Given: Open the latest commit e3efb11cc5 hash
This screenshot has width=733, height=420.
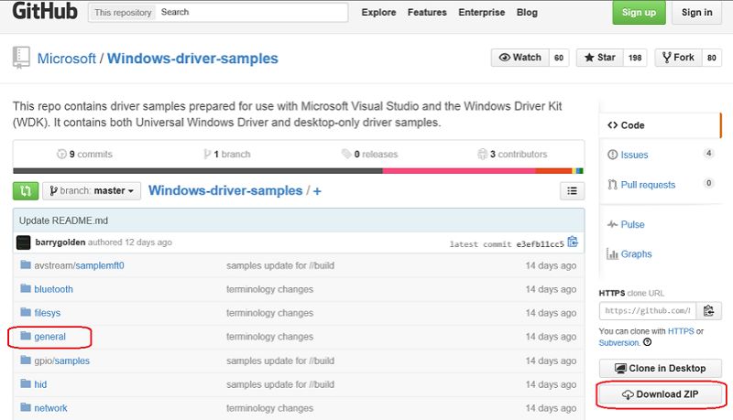Looking at the screenshot, I should (540, 244).
